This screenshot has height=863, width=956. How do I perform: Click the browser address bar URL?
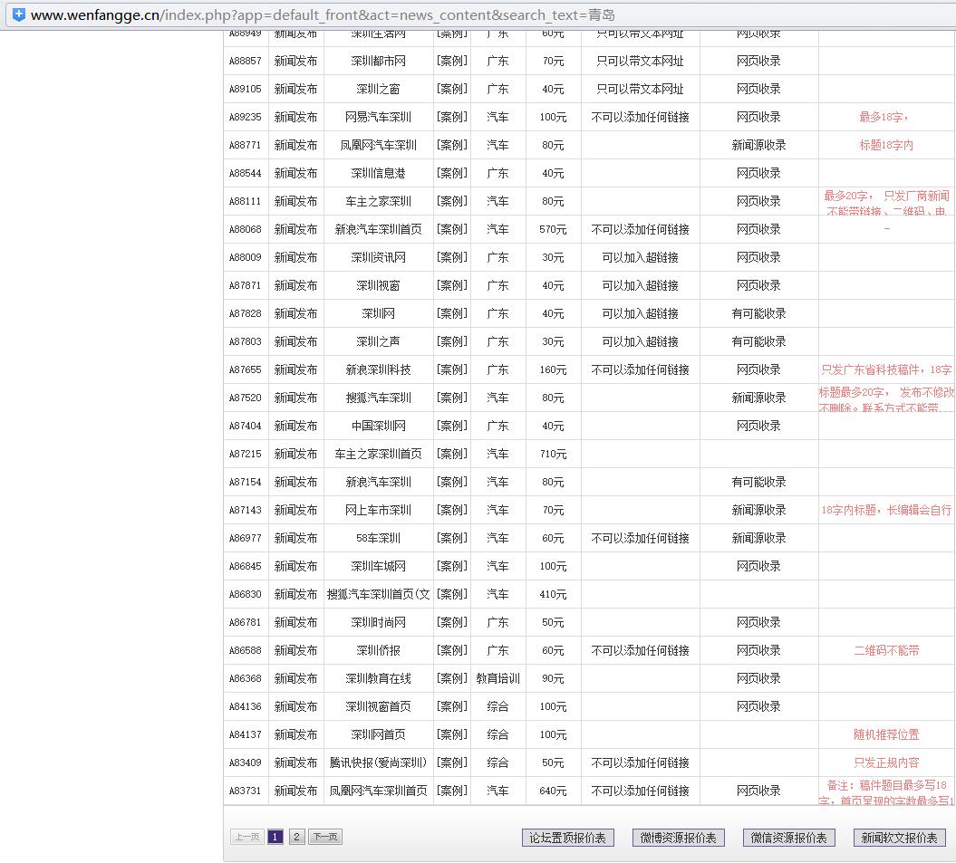323,14
